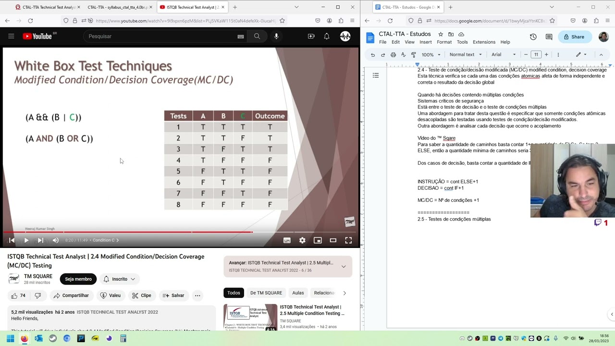This screenshot has height=346, width=615.
Task: Play the video with the play button
Action: tap(26, 240)
